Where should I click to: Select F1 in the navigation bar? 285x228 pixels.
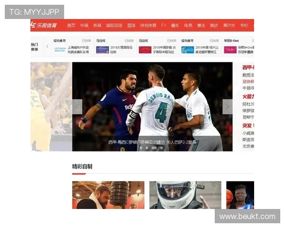click(163, 25)
